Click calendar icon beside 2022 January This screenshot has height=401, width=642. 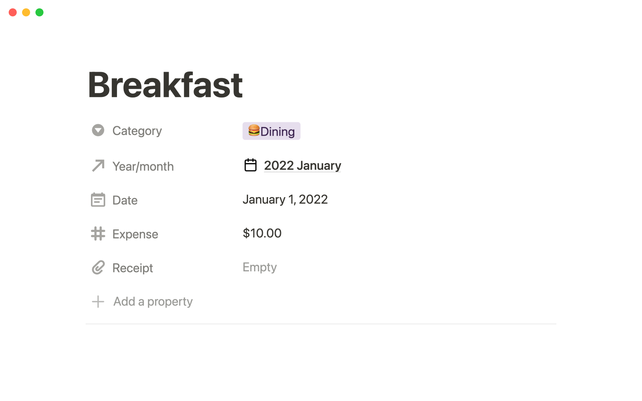coord(250,165)
